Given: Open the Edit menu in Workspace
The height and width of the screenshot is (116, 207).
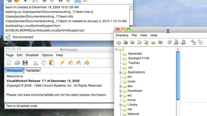Looking at the screenshot, I should click(x=19, y=55).
